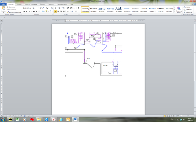
Task: Show paragraph marks with the pilcrow icon
Action: (78, 8)
